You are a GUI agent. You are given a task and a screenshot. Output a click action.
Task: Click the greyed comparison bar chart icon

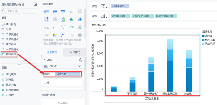[46, 27]
